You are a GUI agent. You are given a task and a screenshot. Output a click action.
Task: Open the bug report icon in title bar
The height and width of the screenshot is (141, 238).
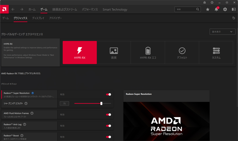pos(204,3)
